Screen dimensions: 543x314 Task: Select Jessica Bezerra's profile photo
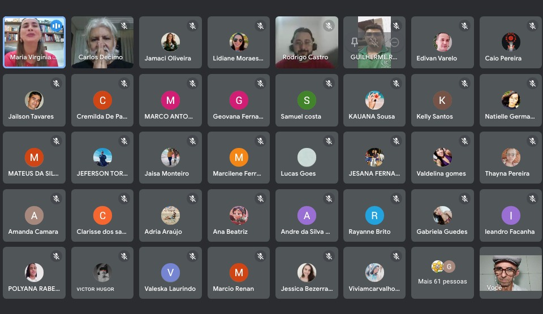point(307,273)
